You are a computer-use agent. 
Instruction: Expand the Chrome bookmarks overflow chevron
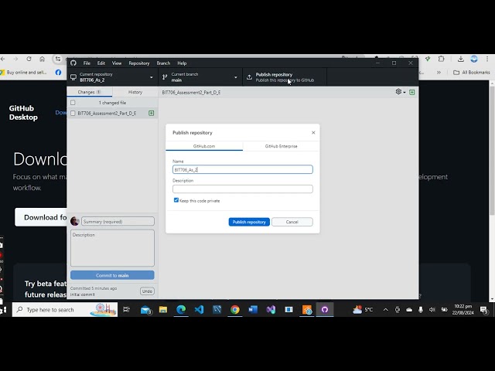(439, 72)
